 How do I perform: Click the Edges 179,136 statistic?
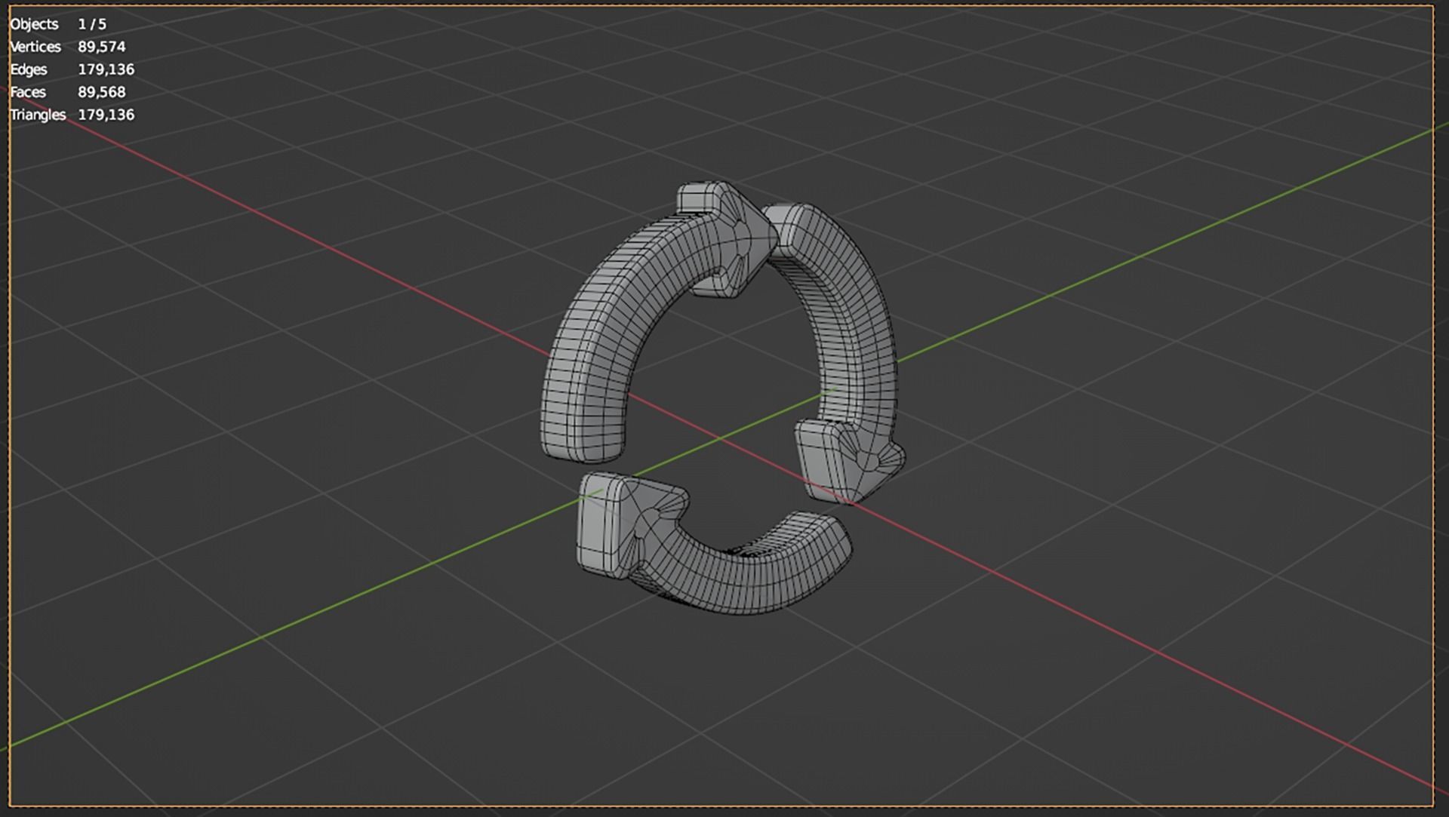[72, 69]
